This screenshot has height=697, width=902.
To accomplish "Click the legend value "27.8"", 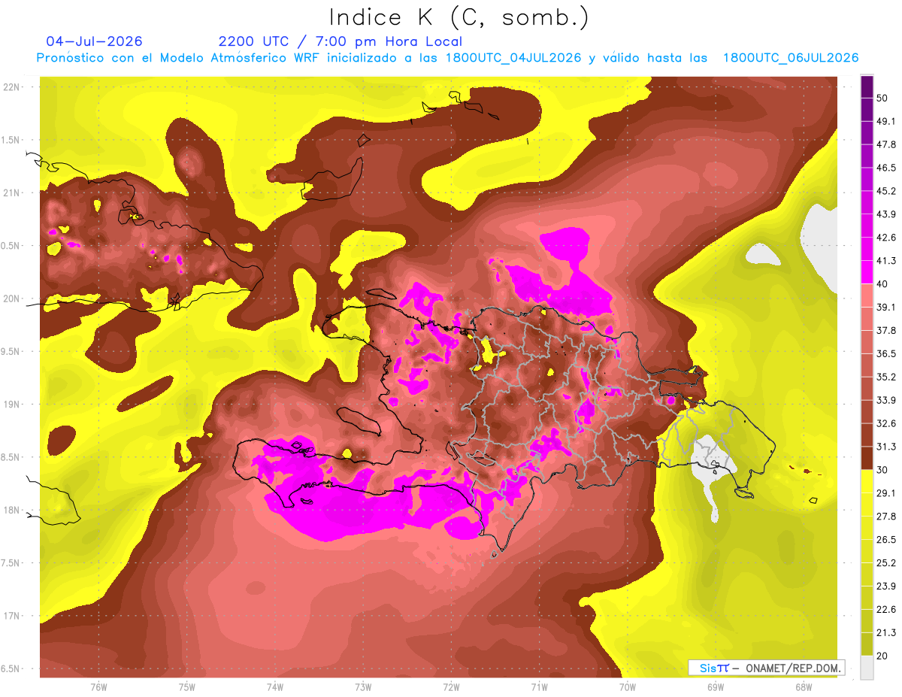I will tap(886, 516).
